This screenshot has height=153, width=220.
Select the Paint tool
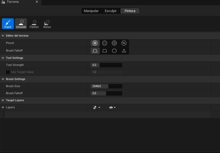tap(8, 24)
